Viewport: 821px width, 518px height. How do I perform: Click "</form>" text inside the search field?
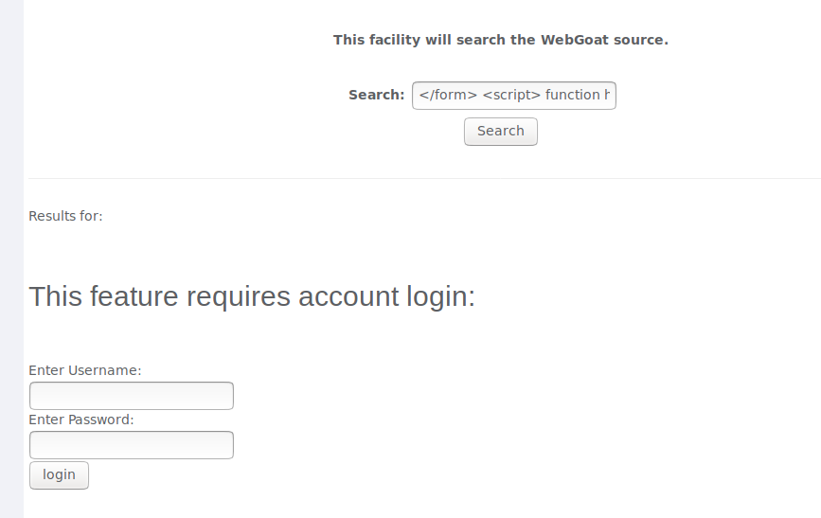point(448,96)
